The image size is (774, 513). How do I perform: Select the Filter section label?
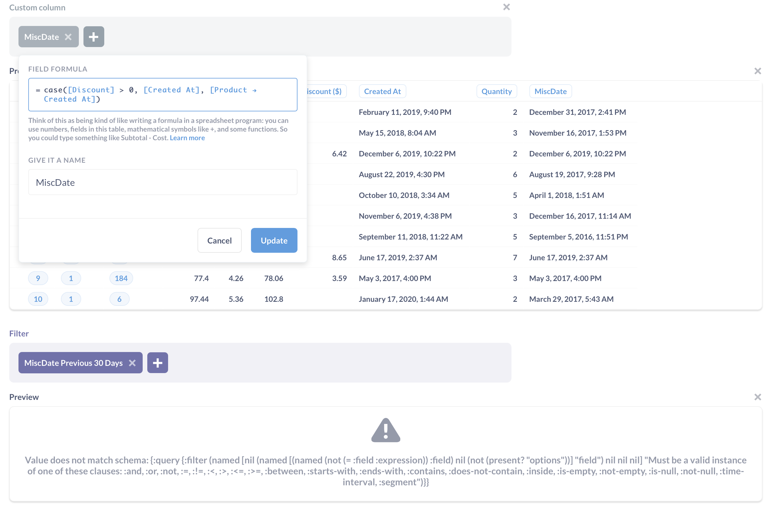click(19, 333)
